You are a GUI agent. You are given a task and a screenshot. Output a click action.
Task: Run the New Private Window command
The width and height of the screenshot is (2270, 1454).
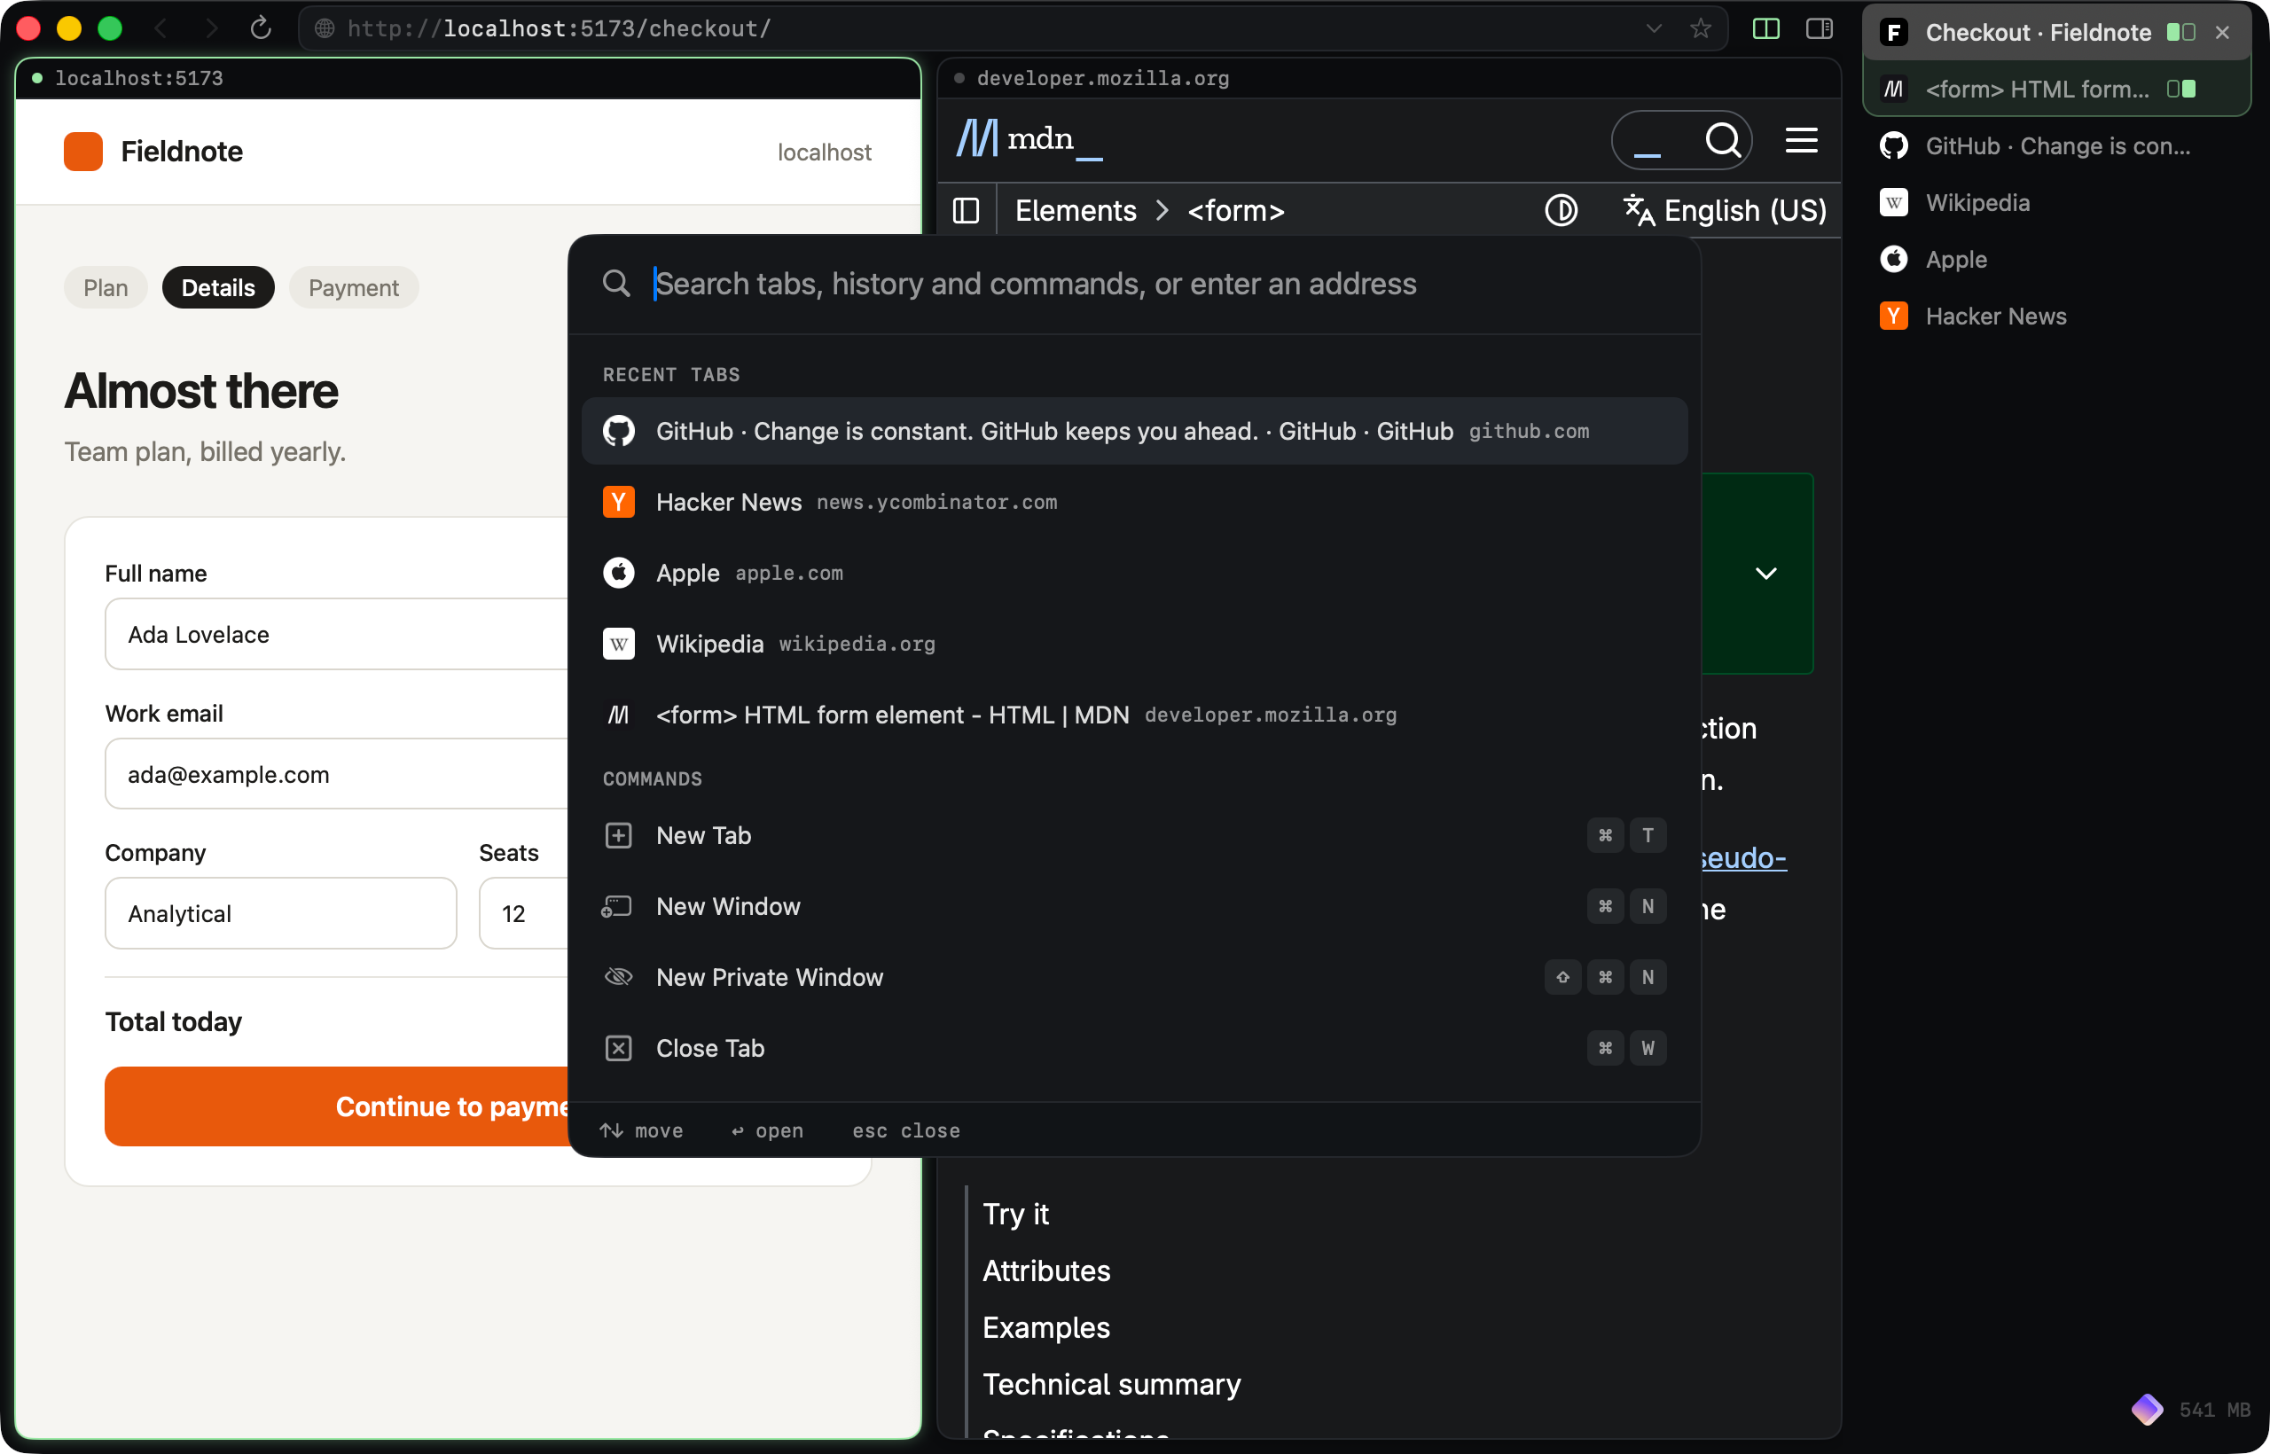point(1134,976)
